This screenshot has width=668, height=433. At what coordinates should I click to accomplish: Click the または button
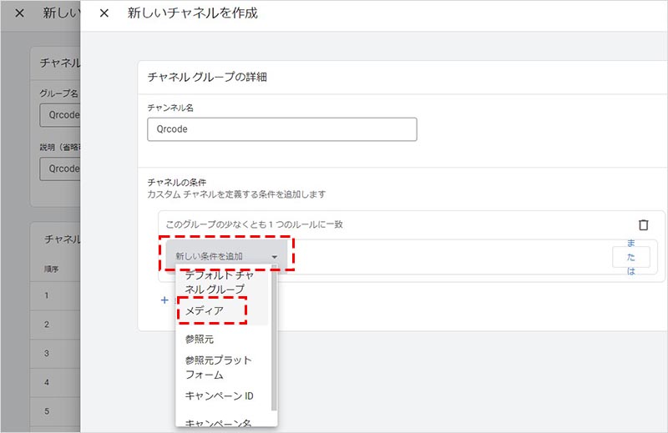pos(630,256)
